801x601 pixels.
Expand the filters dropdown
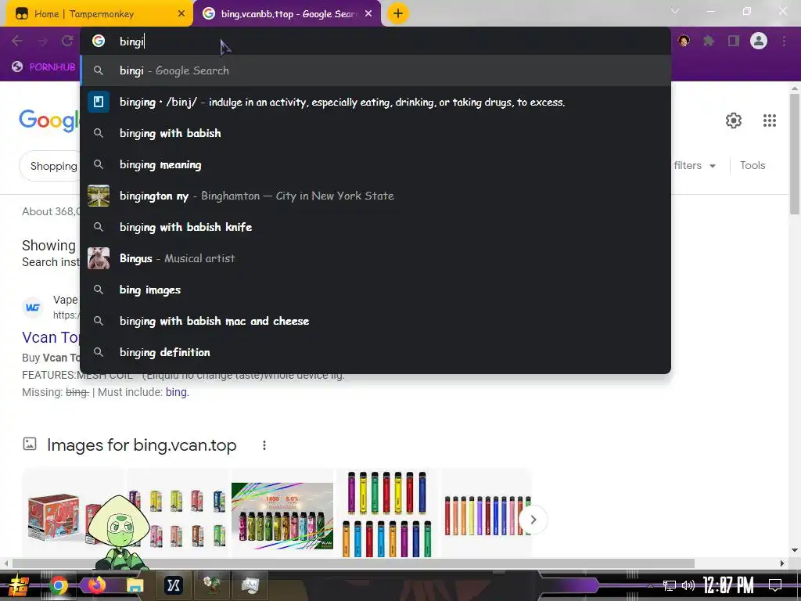click(695, 166)
